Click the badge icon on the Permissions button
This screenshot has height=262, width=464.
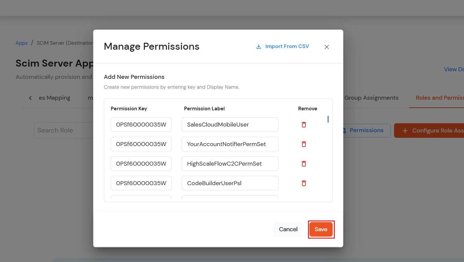[x=344, y=130]
